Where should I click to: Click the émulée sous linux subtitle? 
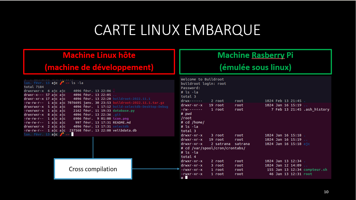point(255,67)
